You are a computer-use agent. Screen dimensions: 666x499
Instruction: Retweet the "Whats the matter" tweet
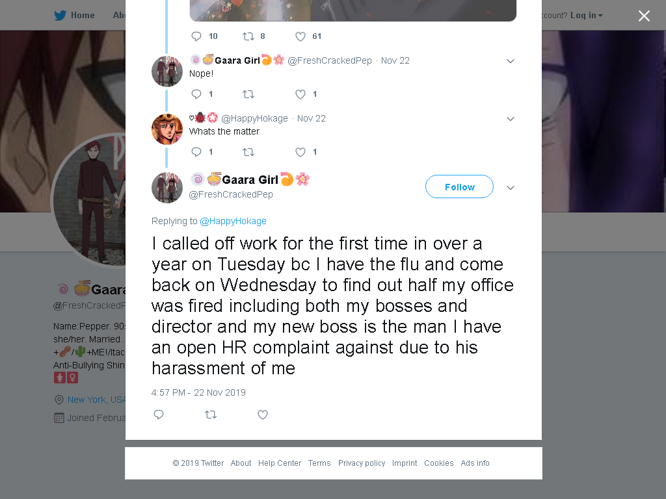(248, 152)
